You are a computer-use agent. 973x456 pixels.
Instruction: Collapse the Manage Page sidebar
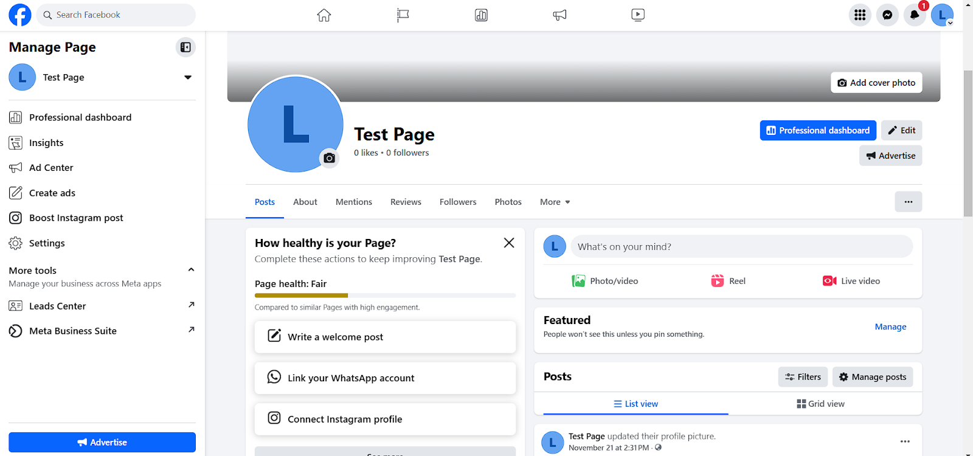pyautogui.click(x=185, y=47)
